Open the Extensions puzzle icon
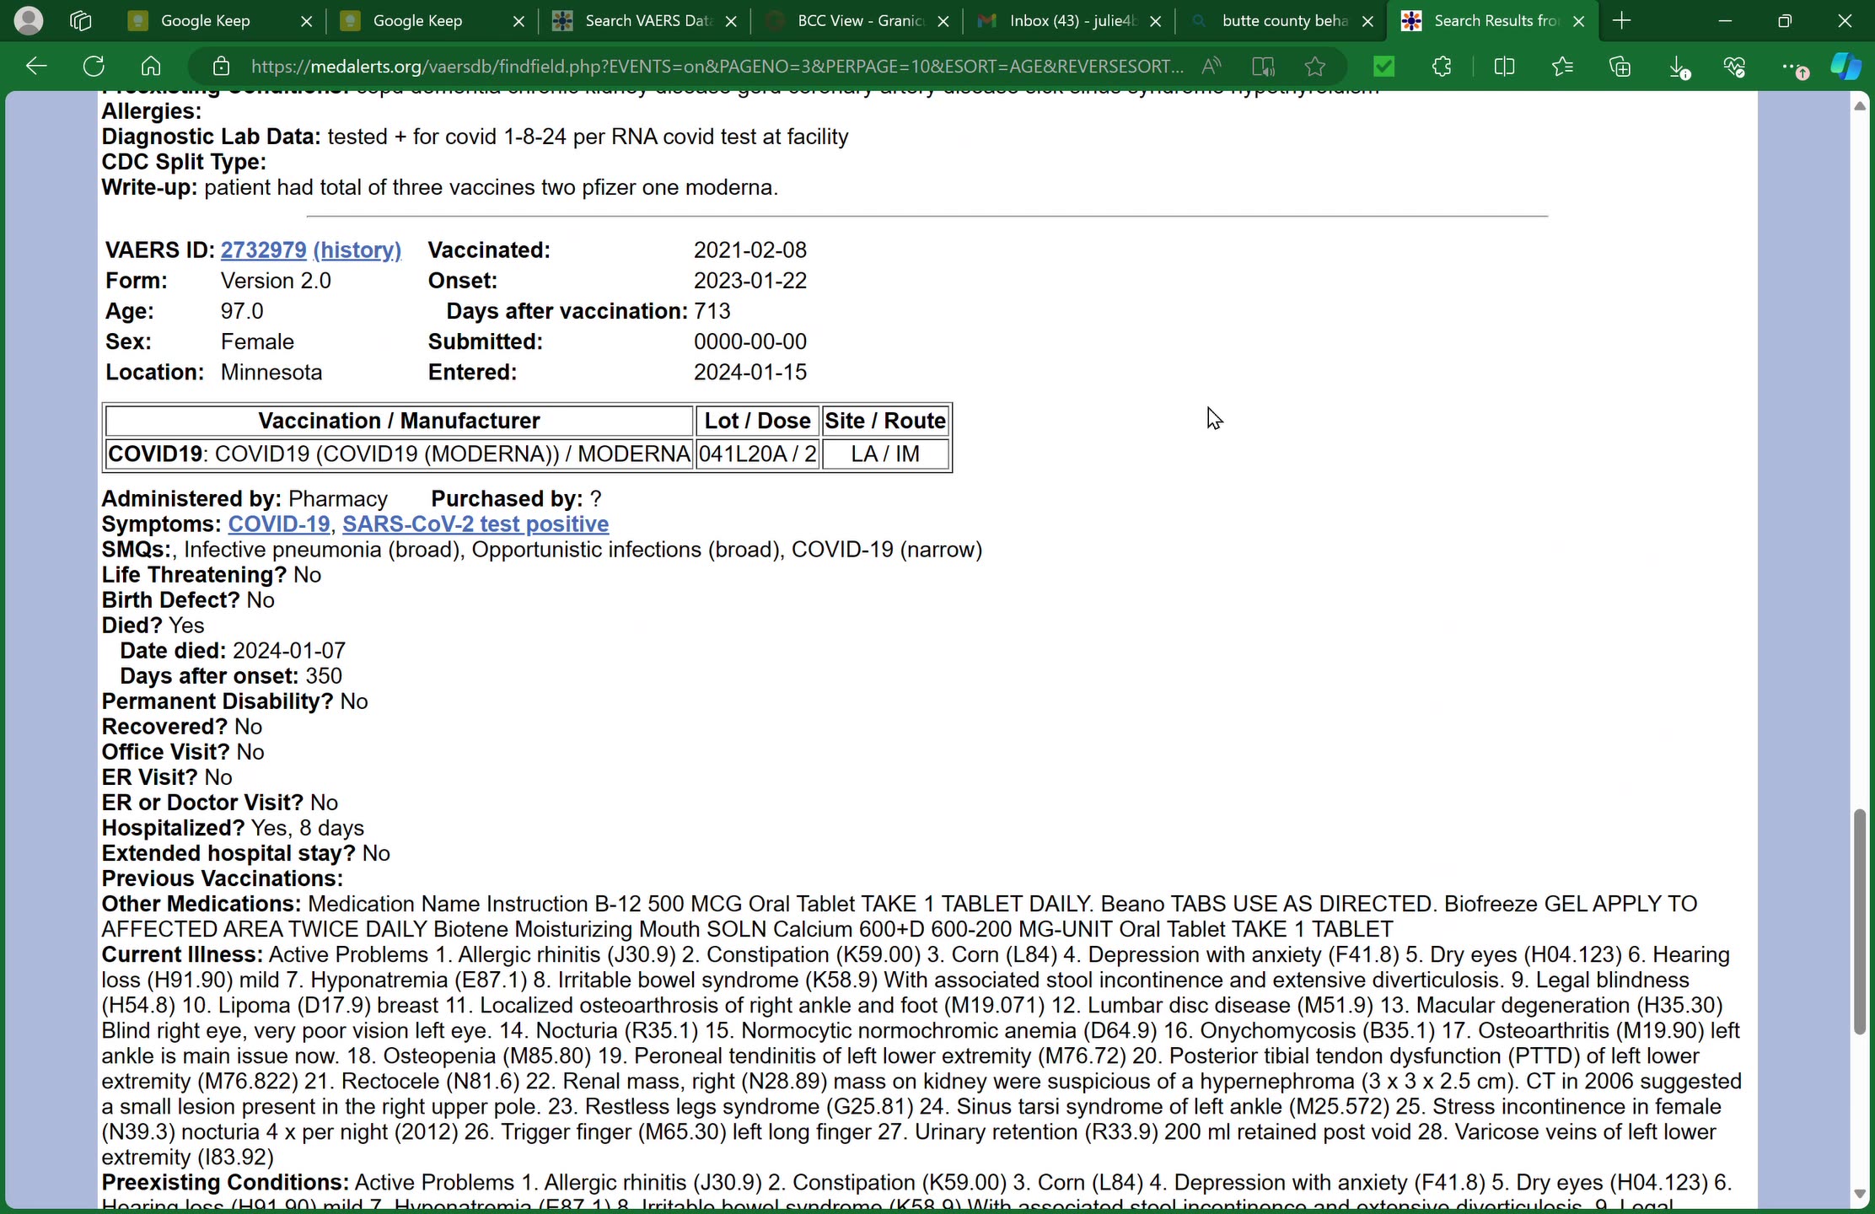 1442,66
